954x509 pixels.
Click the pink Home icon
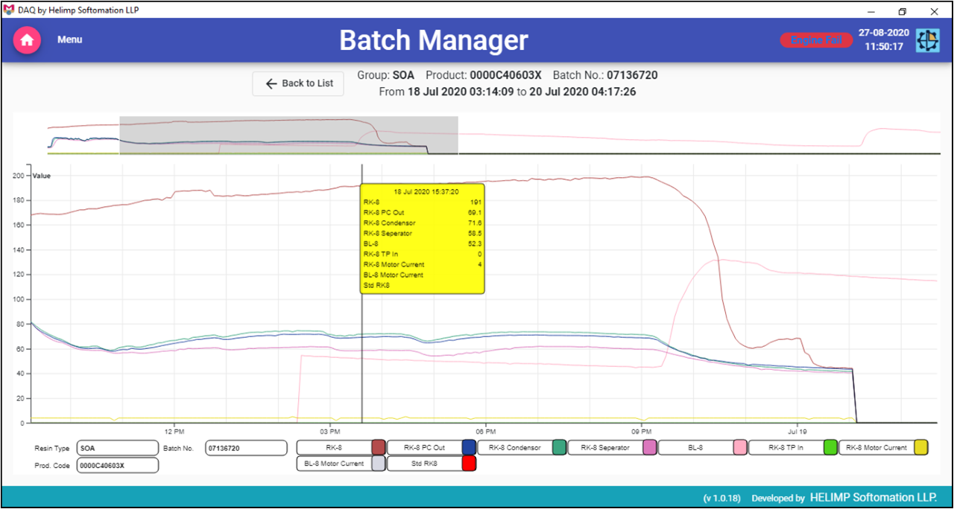(27, 39)
